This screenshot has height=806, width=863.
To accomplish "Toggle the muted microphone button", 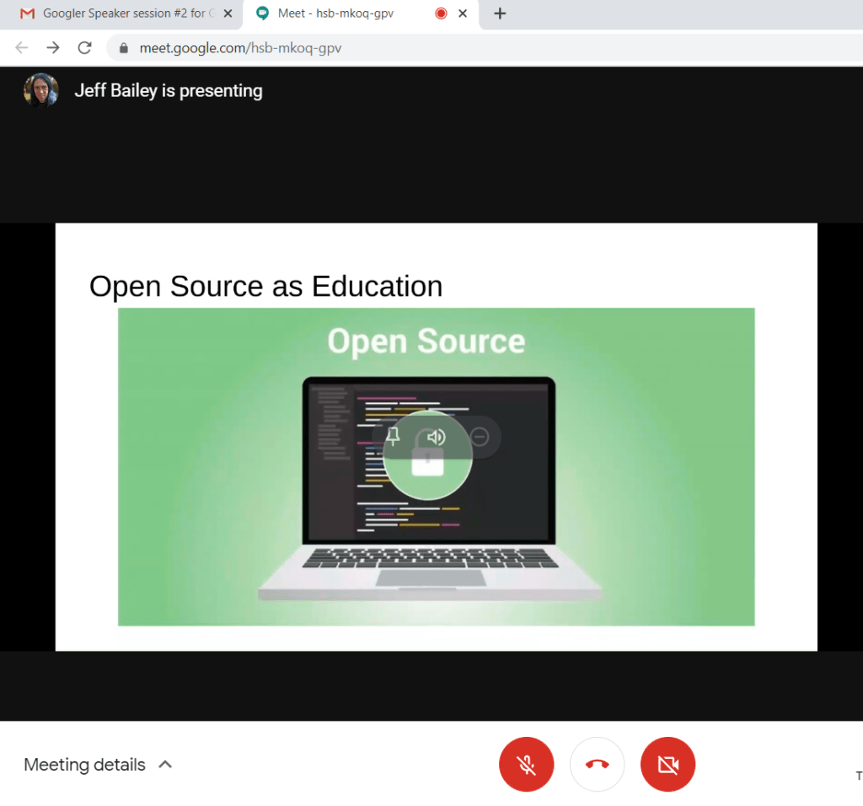I will click(527, 765).
